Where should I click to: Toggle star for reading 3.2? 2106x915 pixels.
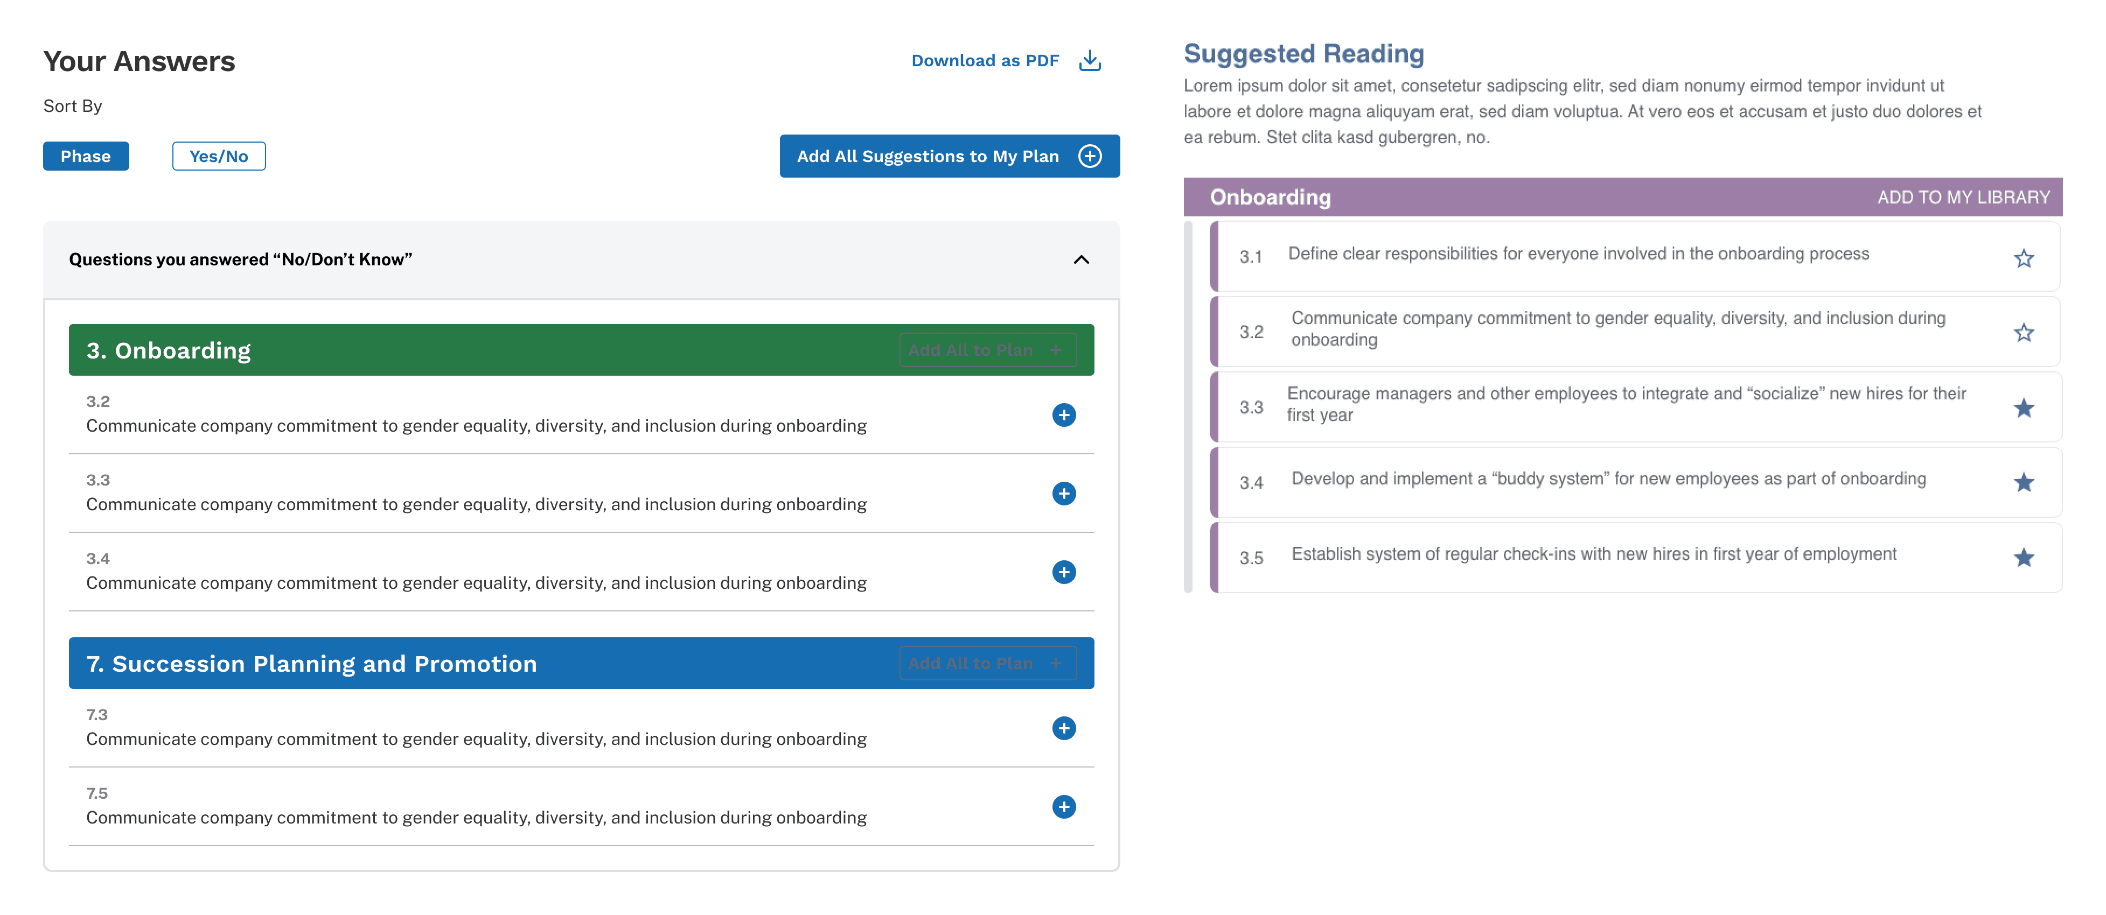[x=2024, y=333]
